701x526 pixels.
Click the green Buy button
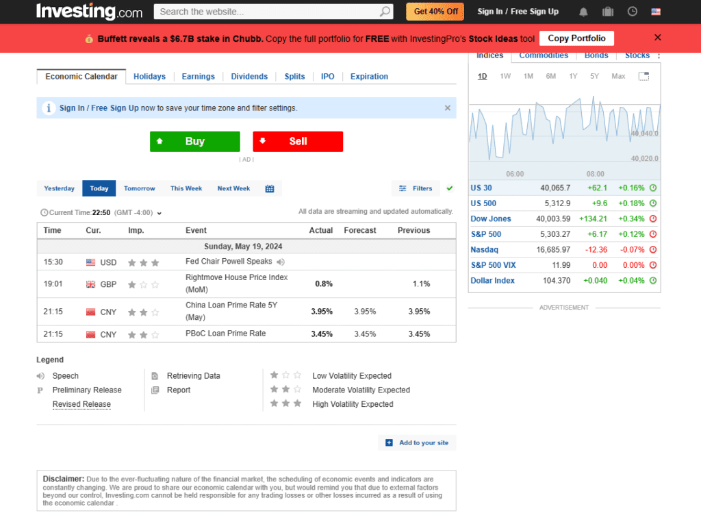point(195,141)
